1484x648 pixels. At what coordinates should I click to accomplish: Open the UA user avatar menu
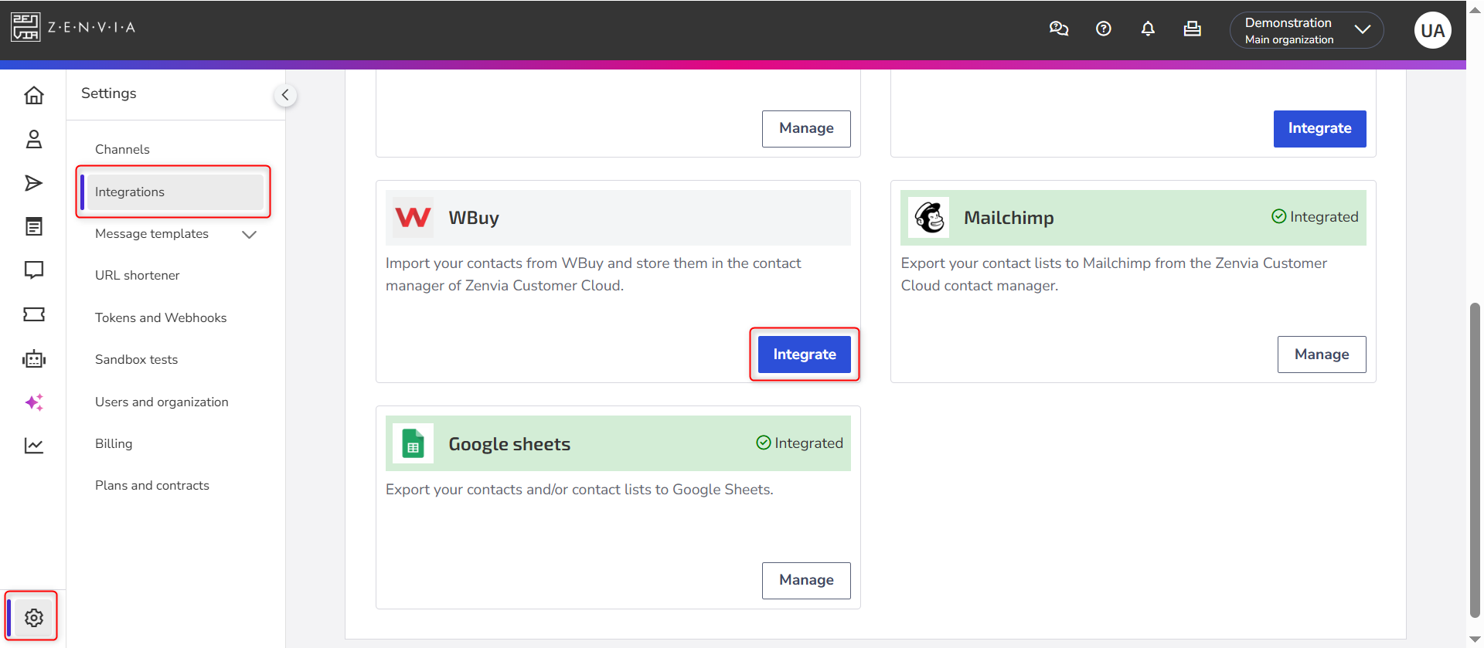click(x=1432, y=30)
